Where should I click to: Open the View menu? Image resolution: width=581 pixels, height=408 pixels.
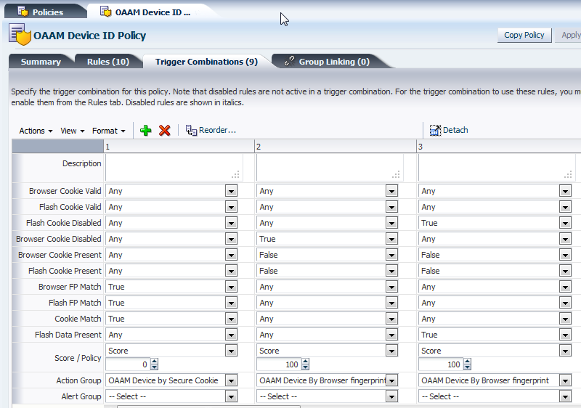point(73,131)
